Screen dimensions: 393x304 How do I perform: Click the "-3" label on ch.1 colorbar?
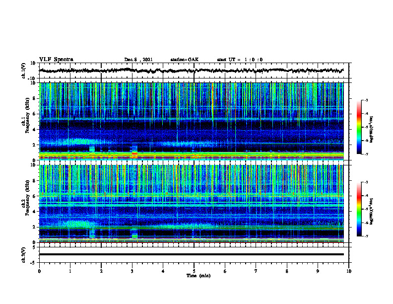(366, 100)
